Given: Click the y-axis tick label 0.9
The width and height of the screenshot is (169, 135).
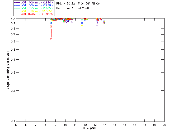Looking at the screenshot, I should pyautogui.click(x=13, y=23).
